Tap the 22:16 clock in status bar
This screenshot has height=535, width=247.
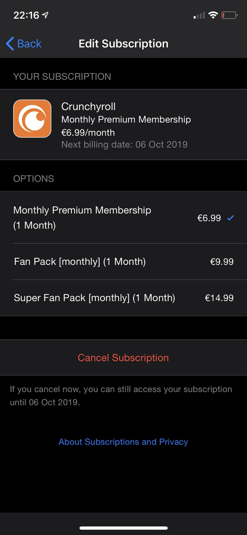(x=26, y=15)
